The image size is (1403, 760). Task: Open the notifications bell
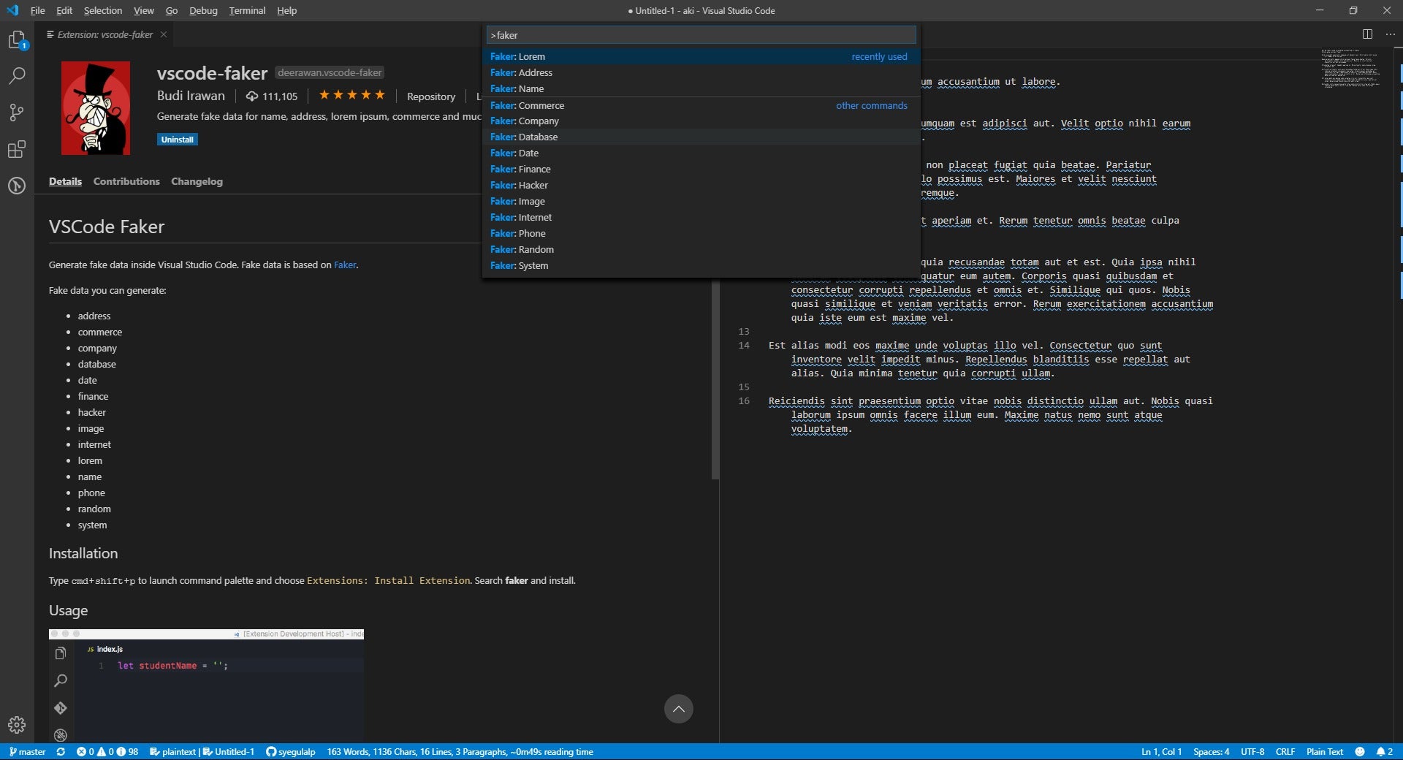[x=1385, y=751]
